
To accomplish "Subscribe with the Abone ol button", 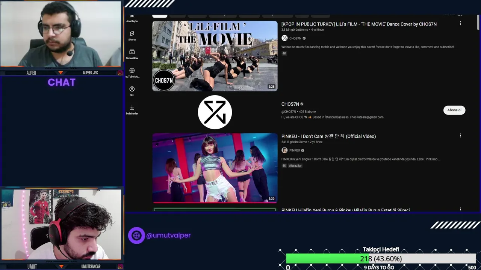I will (x=454, y=110).
